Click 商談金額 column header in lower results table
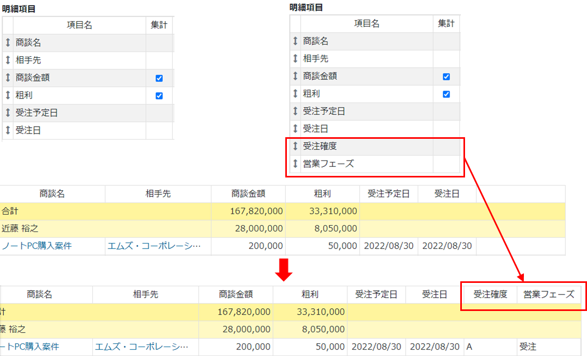The height and width of the screenshot is (356, 587). (x=236, y=295)
